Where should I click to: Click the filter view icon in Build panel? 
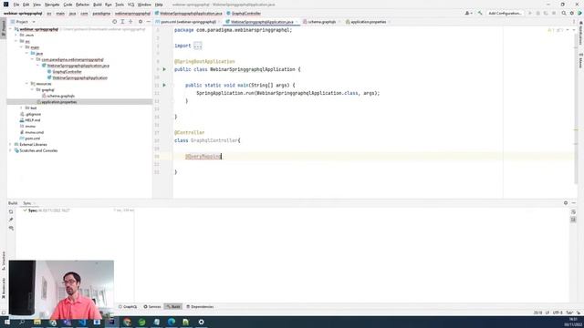coord(11,228)
